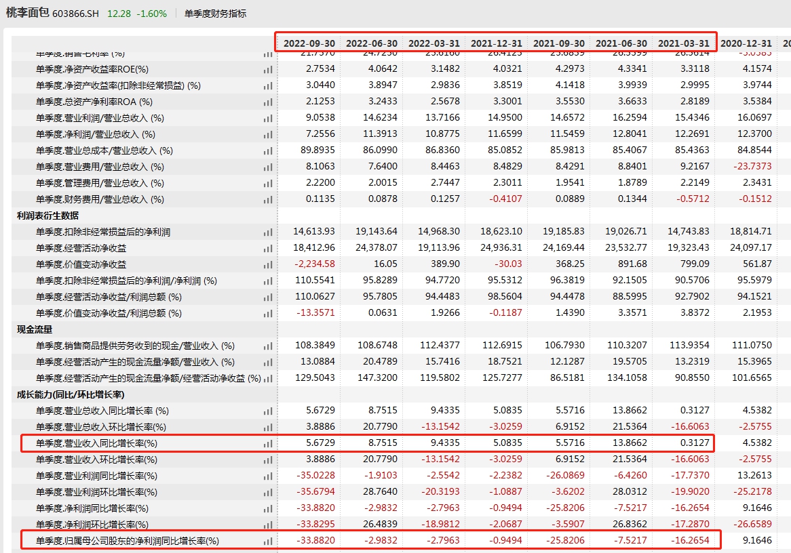791x553 pixels.
Task: Click the price change -1.60%
Action: pyautogui.click(x=152, y=14)
